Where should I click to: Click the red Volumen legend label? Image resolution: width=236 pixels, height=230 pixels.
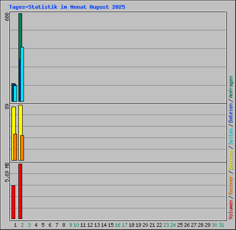pyautogui.click(x=231, y=209)
